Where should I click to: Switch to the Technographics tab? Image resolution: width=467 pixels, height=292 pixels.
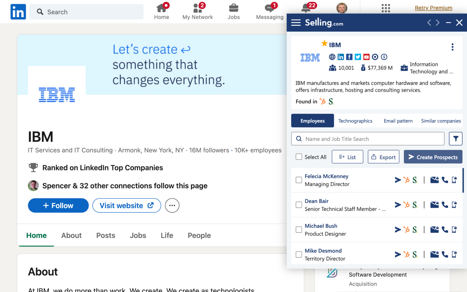coord(355,121)
